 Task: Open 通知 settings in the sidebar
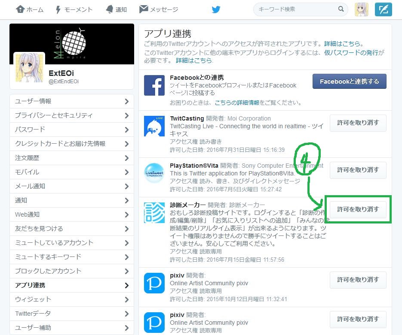tap(72, 200)
